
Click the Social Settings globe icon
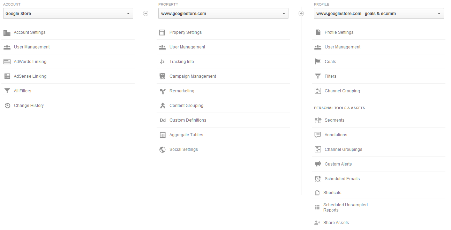162,149
